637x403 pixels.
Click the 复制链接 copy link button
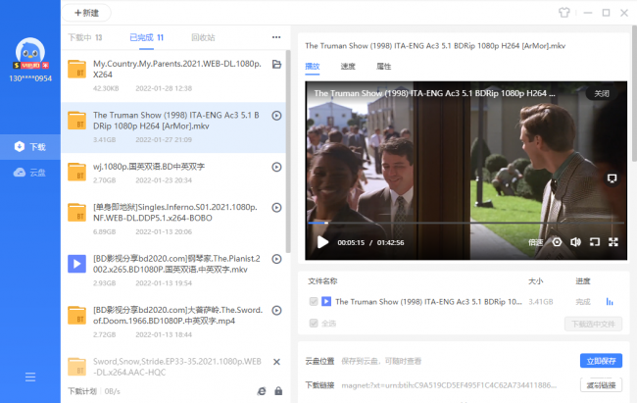[x=601, y=385]
